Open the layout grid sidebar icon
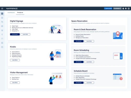Screen dimensions: 131x98 (2, 18)
